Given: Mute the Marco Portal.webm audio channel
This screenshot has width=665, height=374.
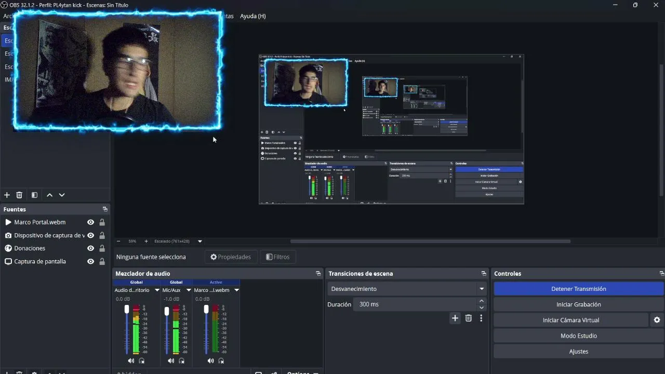Looking at the screenshot, I should (210, 360).
